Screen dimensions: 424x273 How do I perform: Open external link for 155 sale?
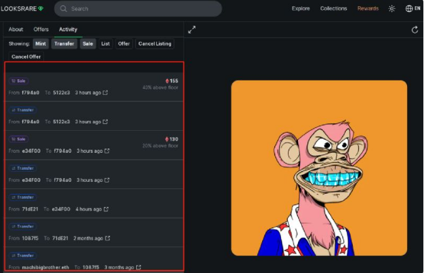(x=105, y=92)
